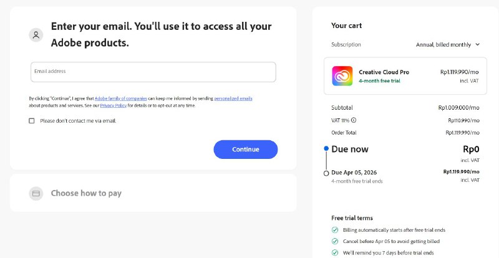
Task: Click the checkmark beside the 7-day reminder term
Action: tap(335, 252)
